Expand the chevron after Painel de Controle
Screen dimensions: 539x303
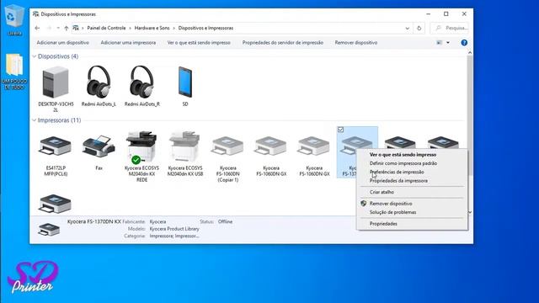point(131,28)
